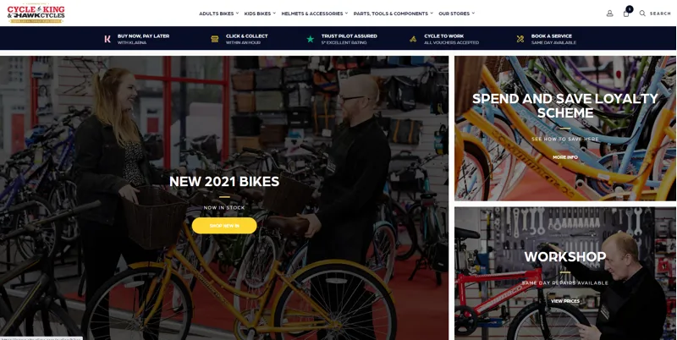677x340 pixels.
Task: Expand the Kids Bikes dropdown
Action: point(260,14)
